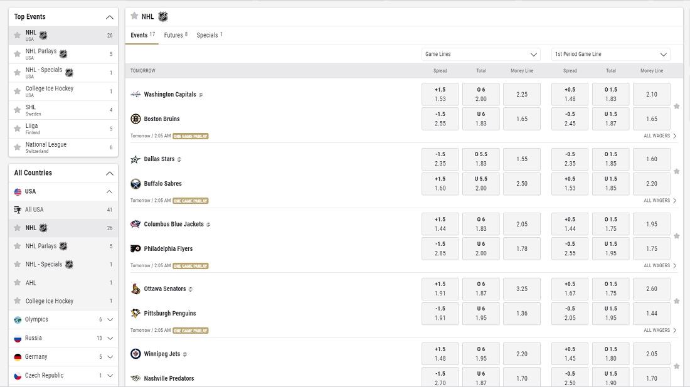Open the Specials tab
The height and width of the screenshot is (387, 690).
[207, 35]
